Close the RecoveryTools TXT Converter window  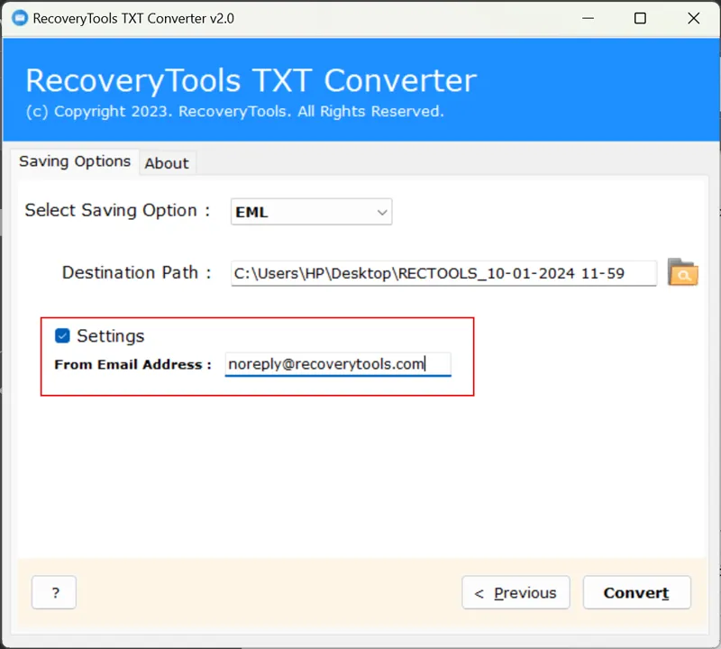pyautogui.click(x=693, y=18)
